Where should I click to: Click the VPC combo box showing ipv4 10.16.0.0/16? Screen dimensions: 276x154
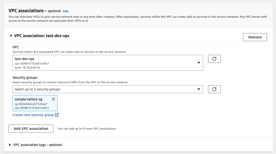107,63
